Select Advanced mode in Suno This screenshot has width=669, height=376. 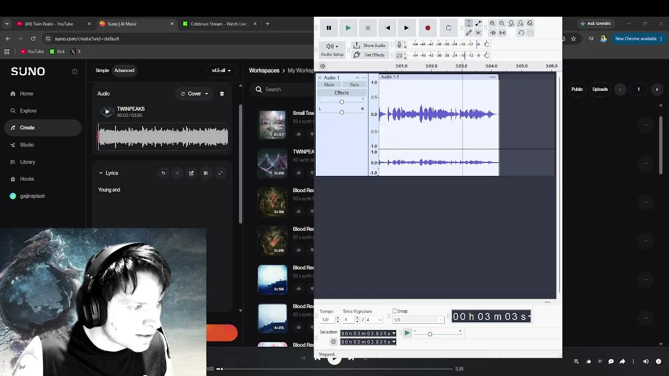coord(124,70)
